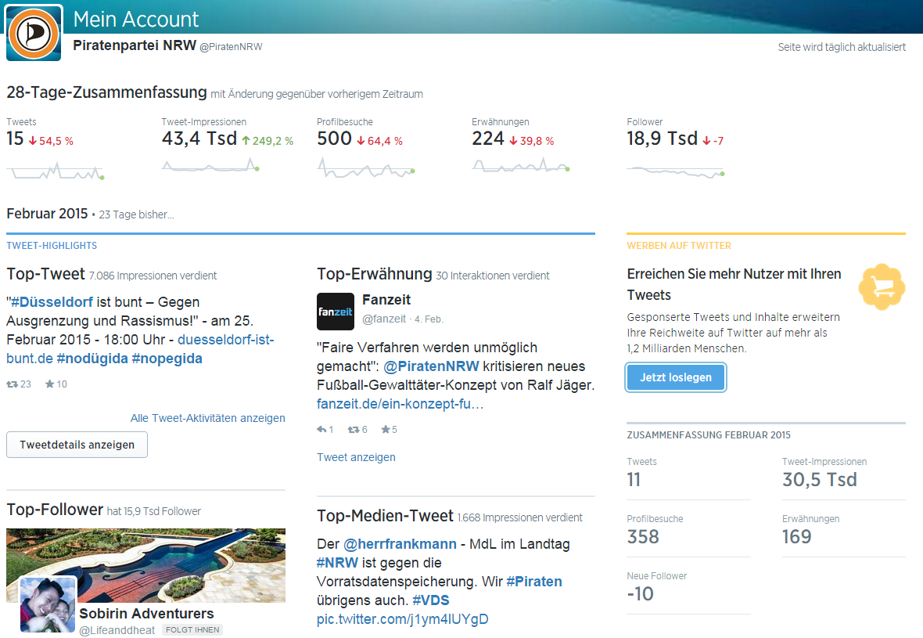Viewport: 923px width, 638px height.
Task: Open the #nopegida hashtag
Action: pyautogui.click(x=167, y=359)
